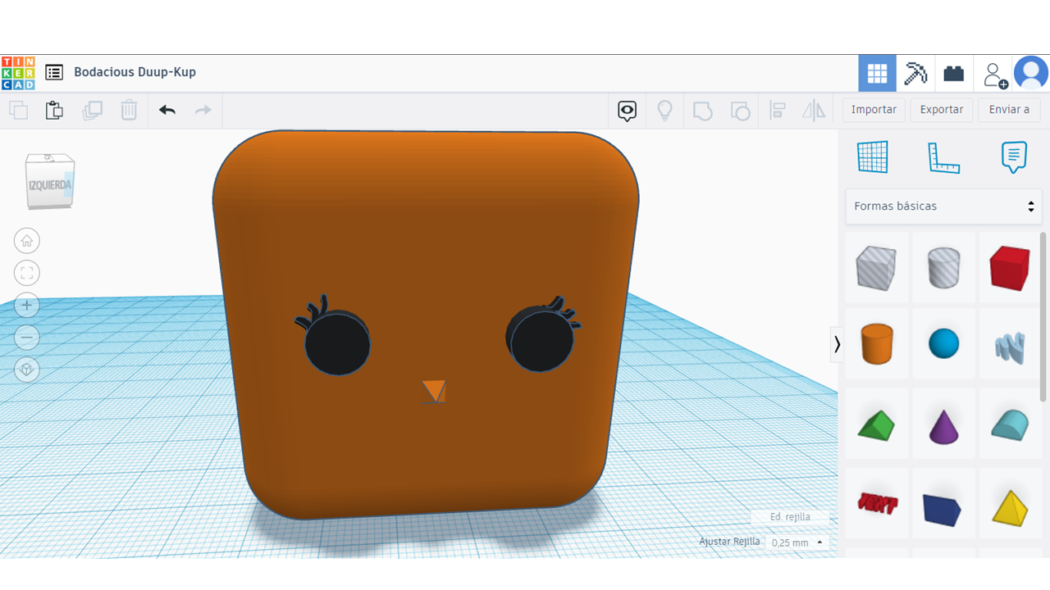The height and width of the screenshot is (590, 1050).
Task: Open the Notes tool
Action: pyautogui.click(x=1014, y=157)
